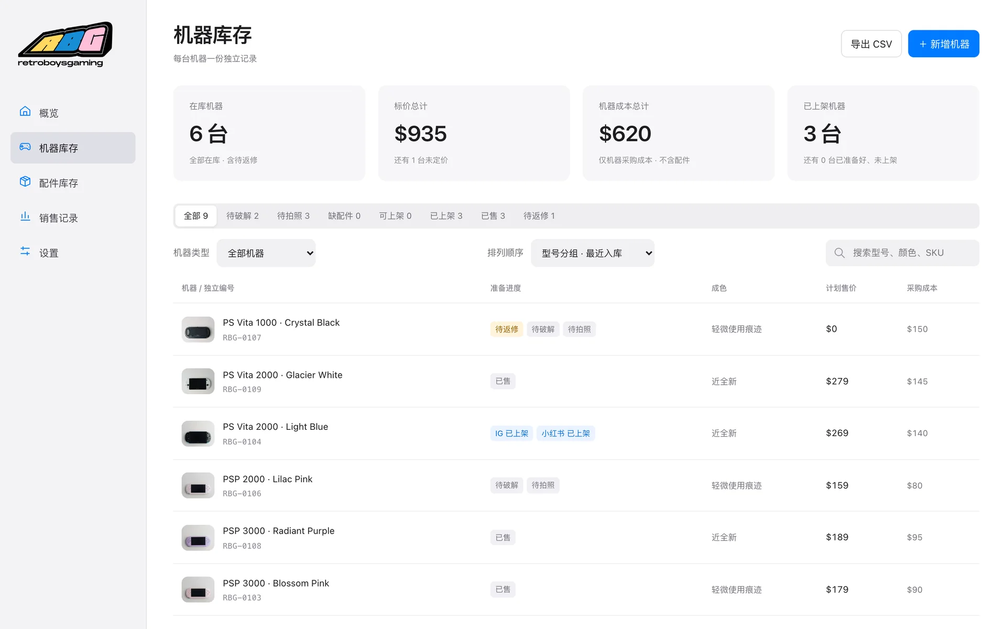This screenshot has height=629, width=1006.
Task: Click the 在库机器 6 台 summary card
Action: coord(269,133)
